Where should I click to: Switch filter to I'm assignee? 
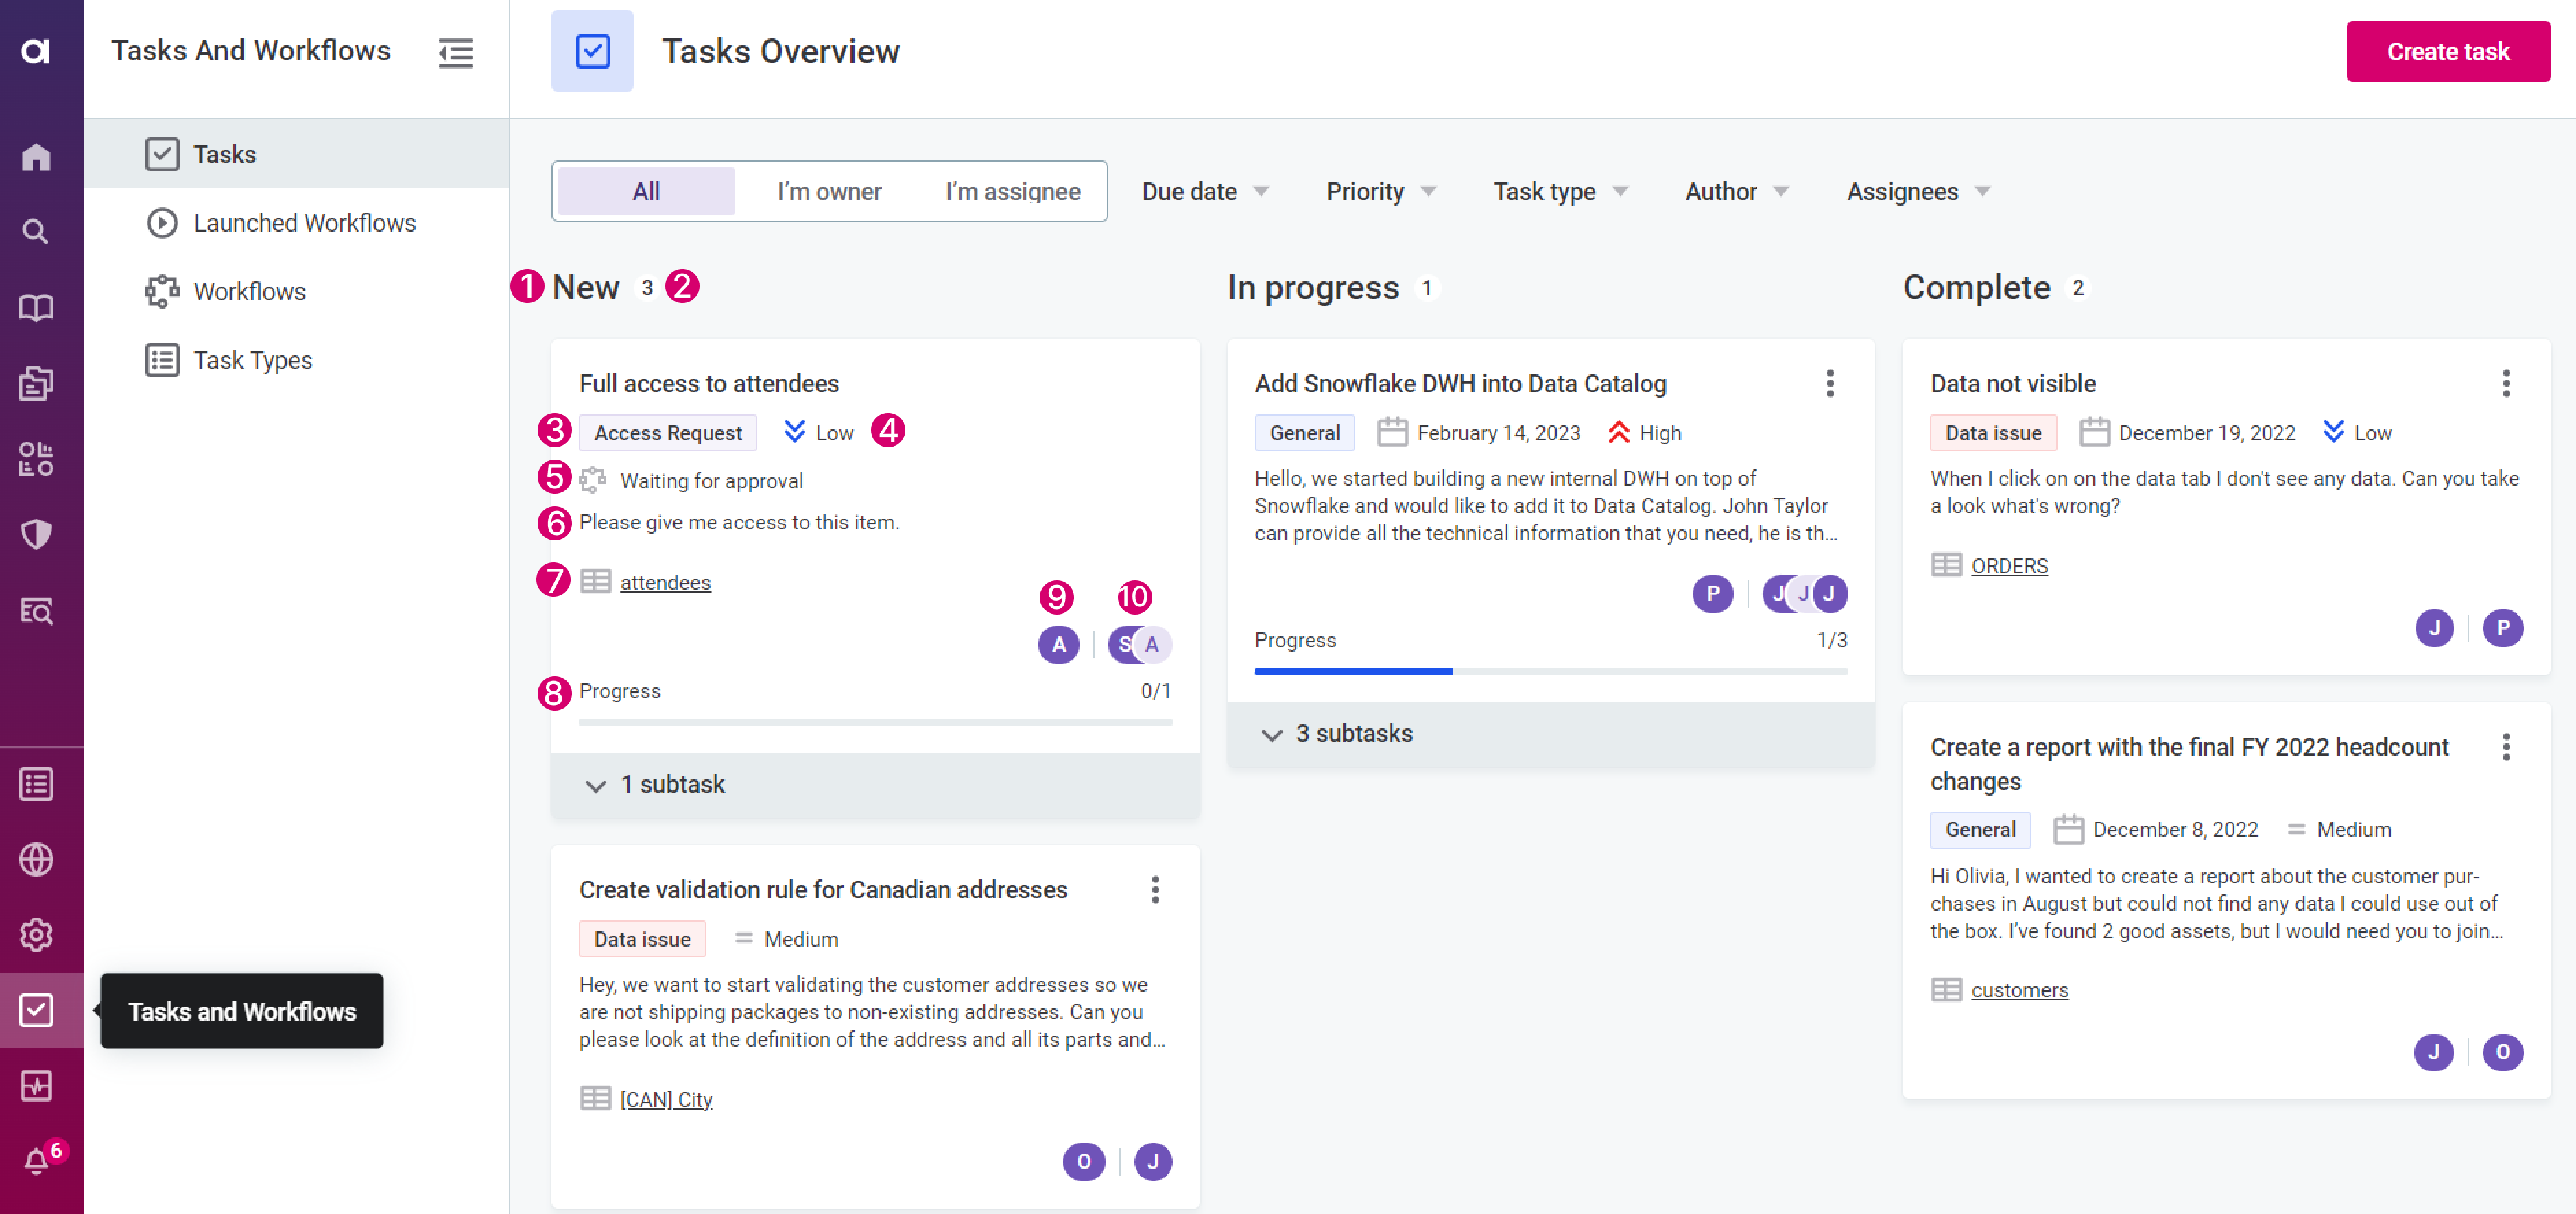point(1012,191)
